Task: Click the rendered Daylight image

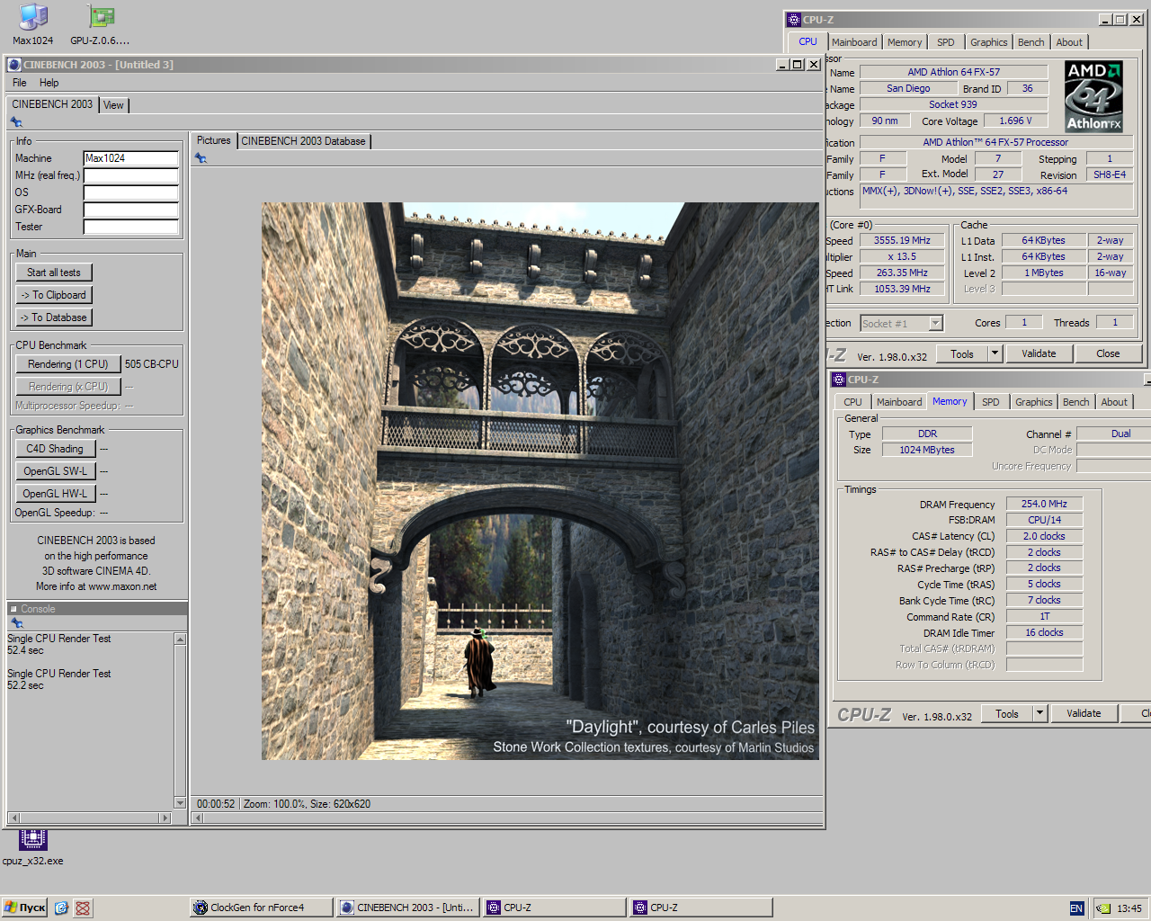Action: [x=540, y=481]
